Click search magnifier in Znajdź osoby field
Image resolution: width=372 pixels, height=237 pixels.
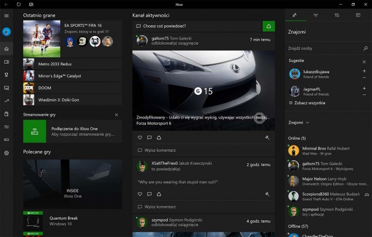coord(365,49)
